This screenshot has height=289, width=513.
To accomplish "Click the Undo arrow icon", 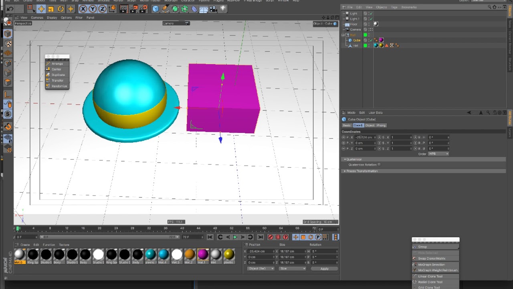I will (x=10, y=8).
